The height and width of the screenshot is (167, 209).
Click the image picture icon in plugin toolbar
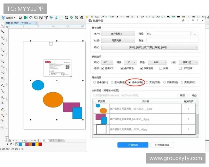21,18
